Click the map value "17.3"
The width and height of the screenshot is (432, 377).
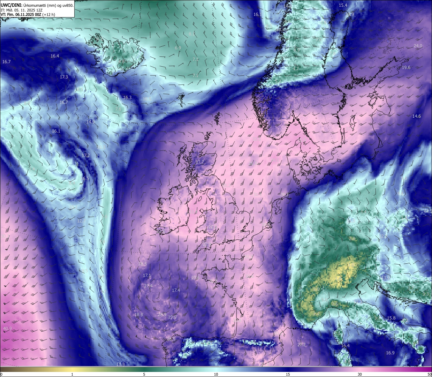[64, 77]
